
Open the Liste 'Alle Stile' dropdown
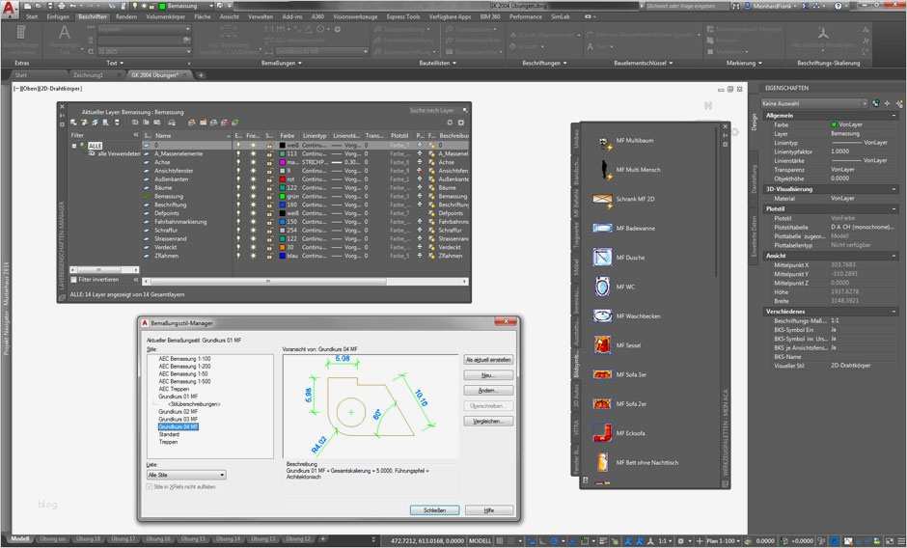(x=186, y=475)
